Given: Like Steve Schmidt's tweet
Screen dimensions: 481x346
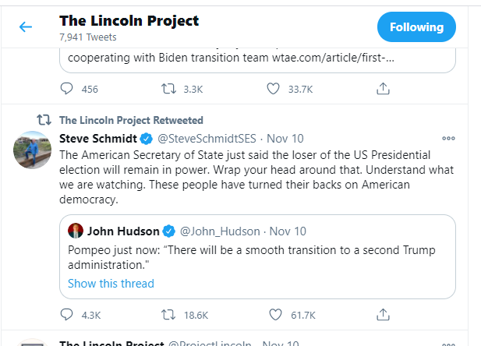Looking at the screenshot, I should pos(273,315).
